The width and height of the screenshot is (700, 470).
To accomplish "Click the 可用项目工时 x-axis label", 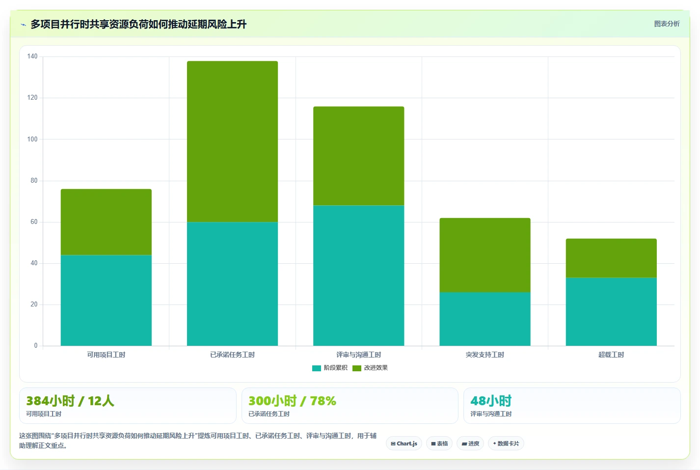I will [106, 355].
